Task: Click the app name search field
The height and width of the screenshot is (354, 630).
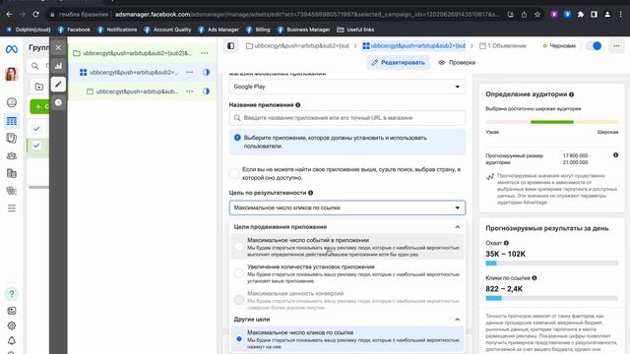Action: pos(347,118)
